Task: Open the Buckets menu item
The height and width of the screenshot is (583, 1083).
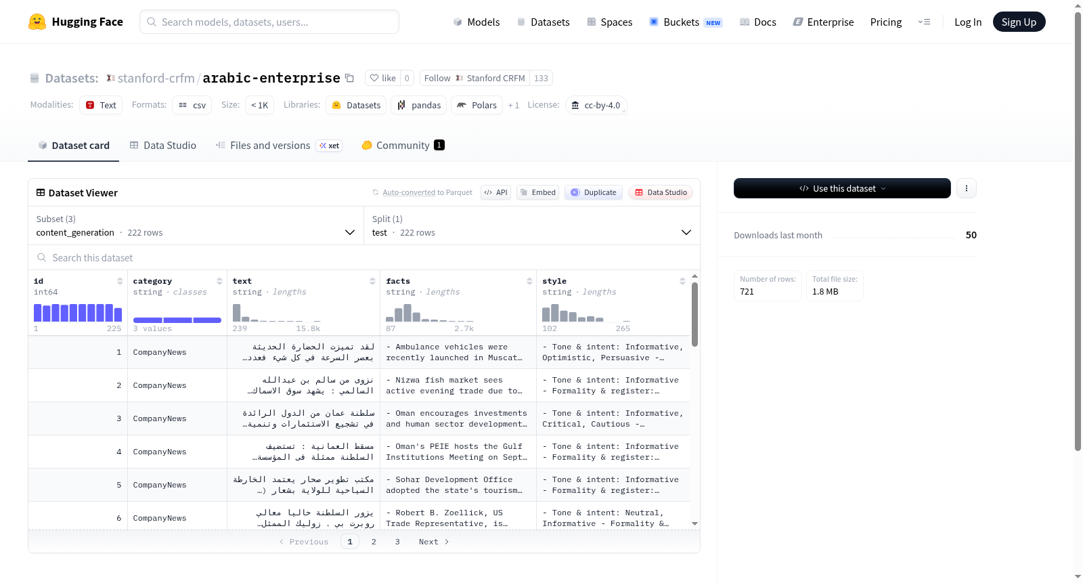Action: pos(686,22)
